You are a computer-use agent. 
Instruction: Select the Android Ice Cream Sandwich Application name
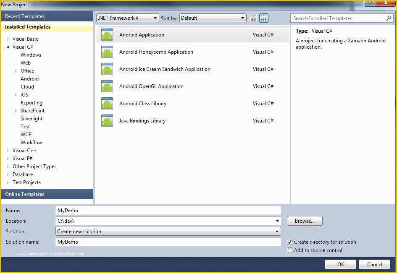165,69
